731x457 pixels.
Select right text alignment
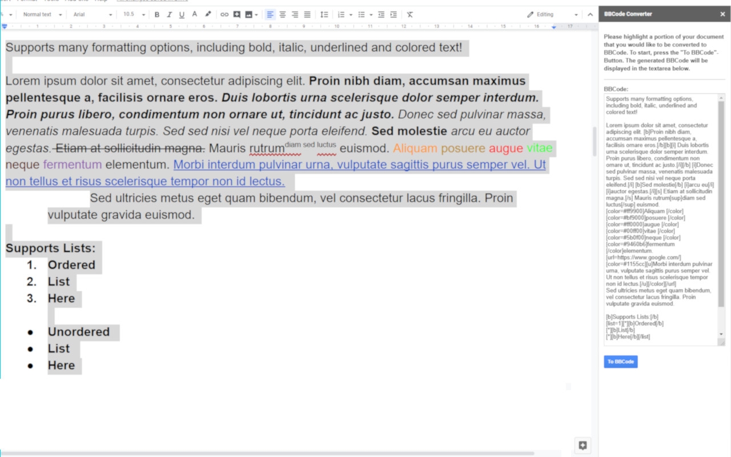click(x=295, y=14)
